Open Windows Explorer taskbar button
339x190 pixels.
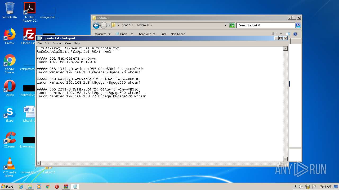(x=30, y=187)
